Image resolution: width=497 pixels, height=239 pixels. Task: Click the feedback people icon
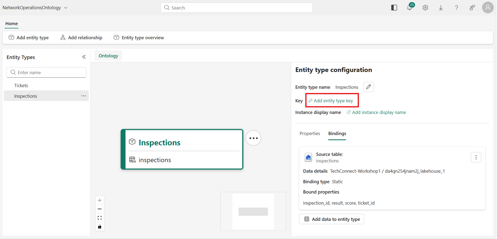pyautogui.click(x=472, y=8)
